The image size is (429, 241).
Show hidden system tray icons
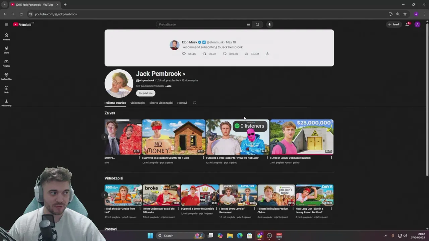385,236
